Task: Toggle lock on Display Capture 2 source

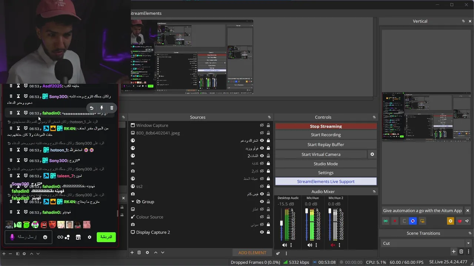Action: (268, 232)
